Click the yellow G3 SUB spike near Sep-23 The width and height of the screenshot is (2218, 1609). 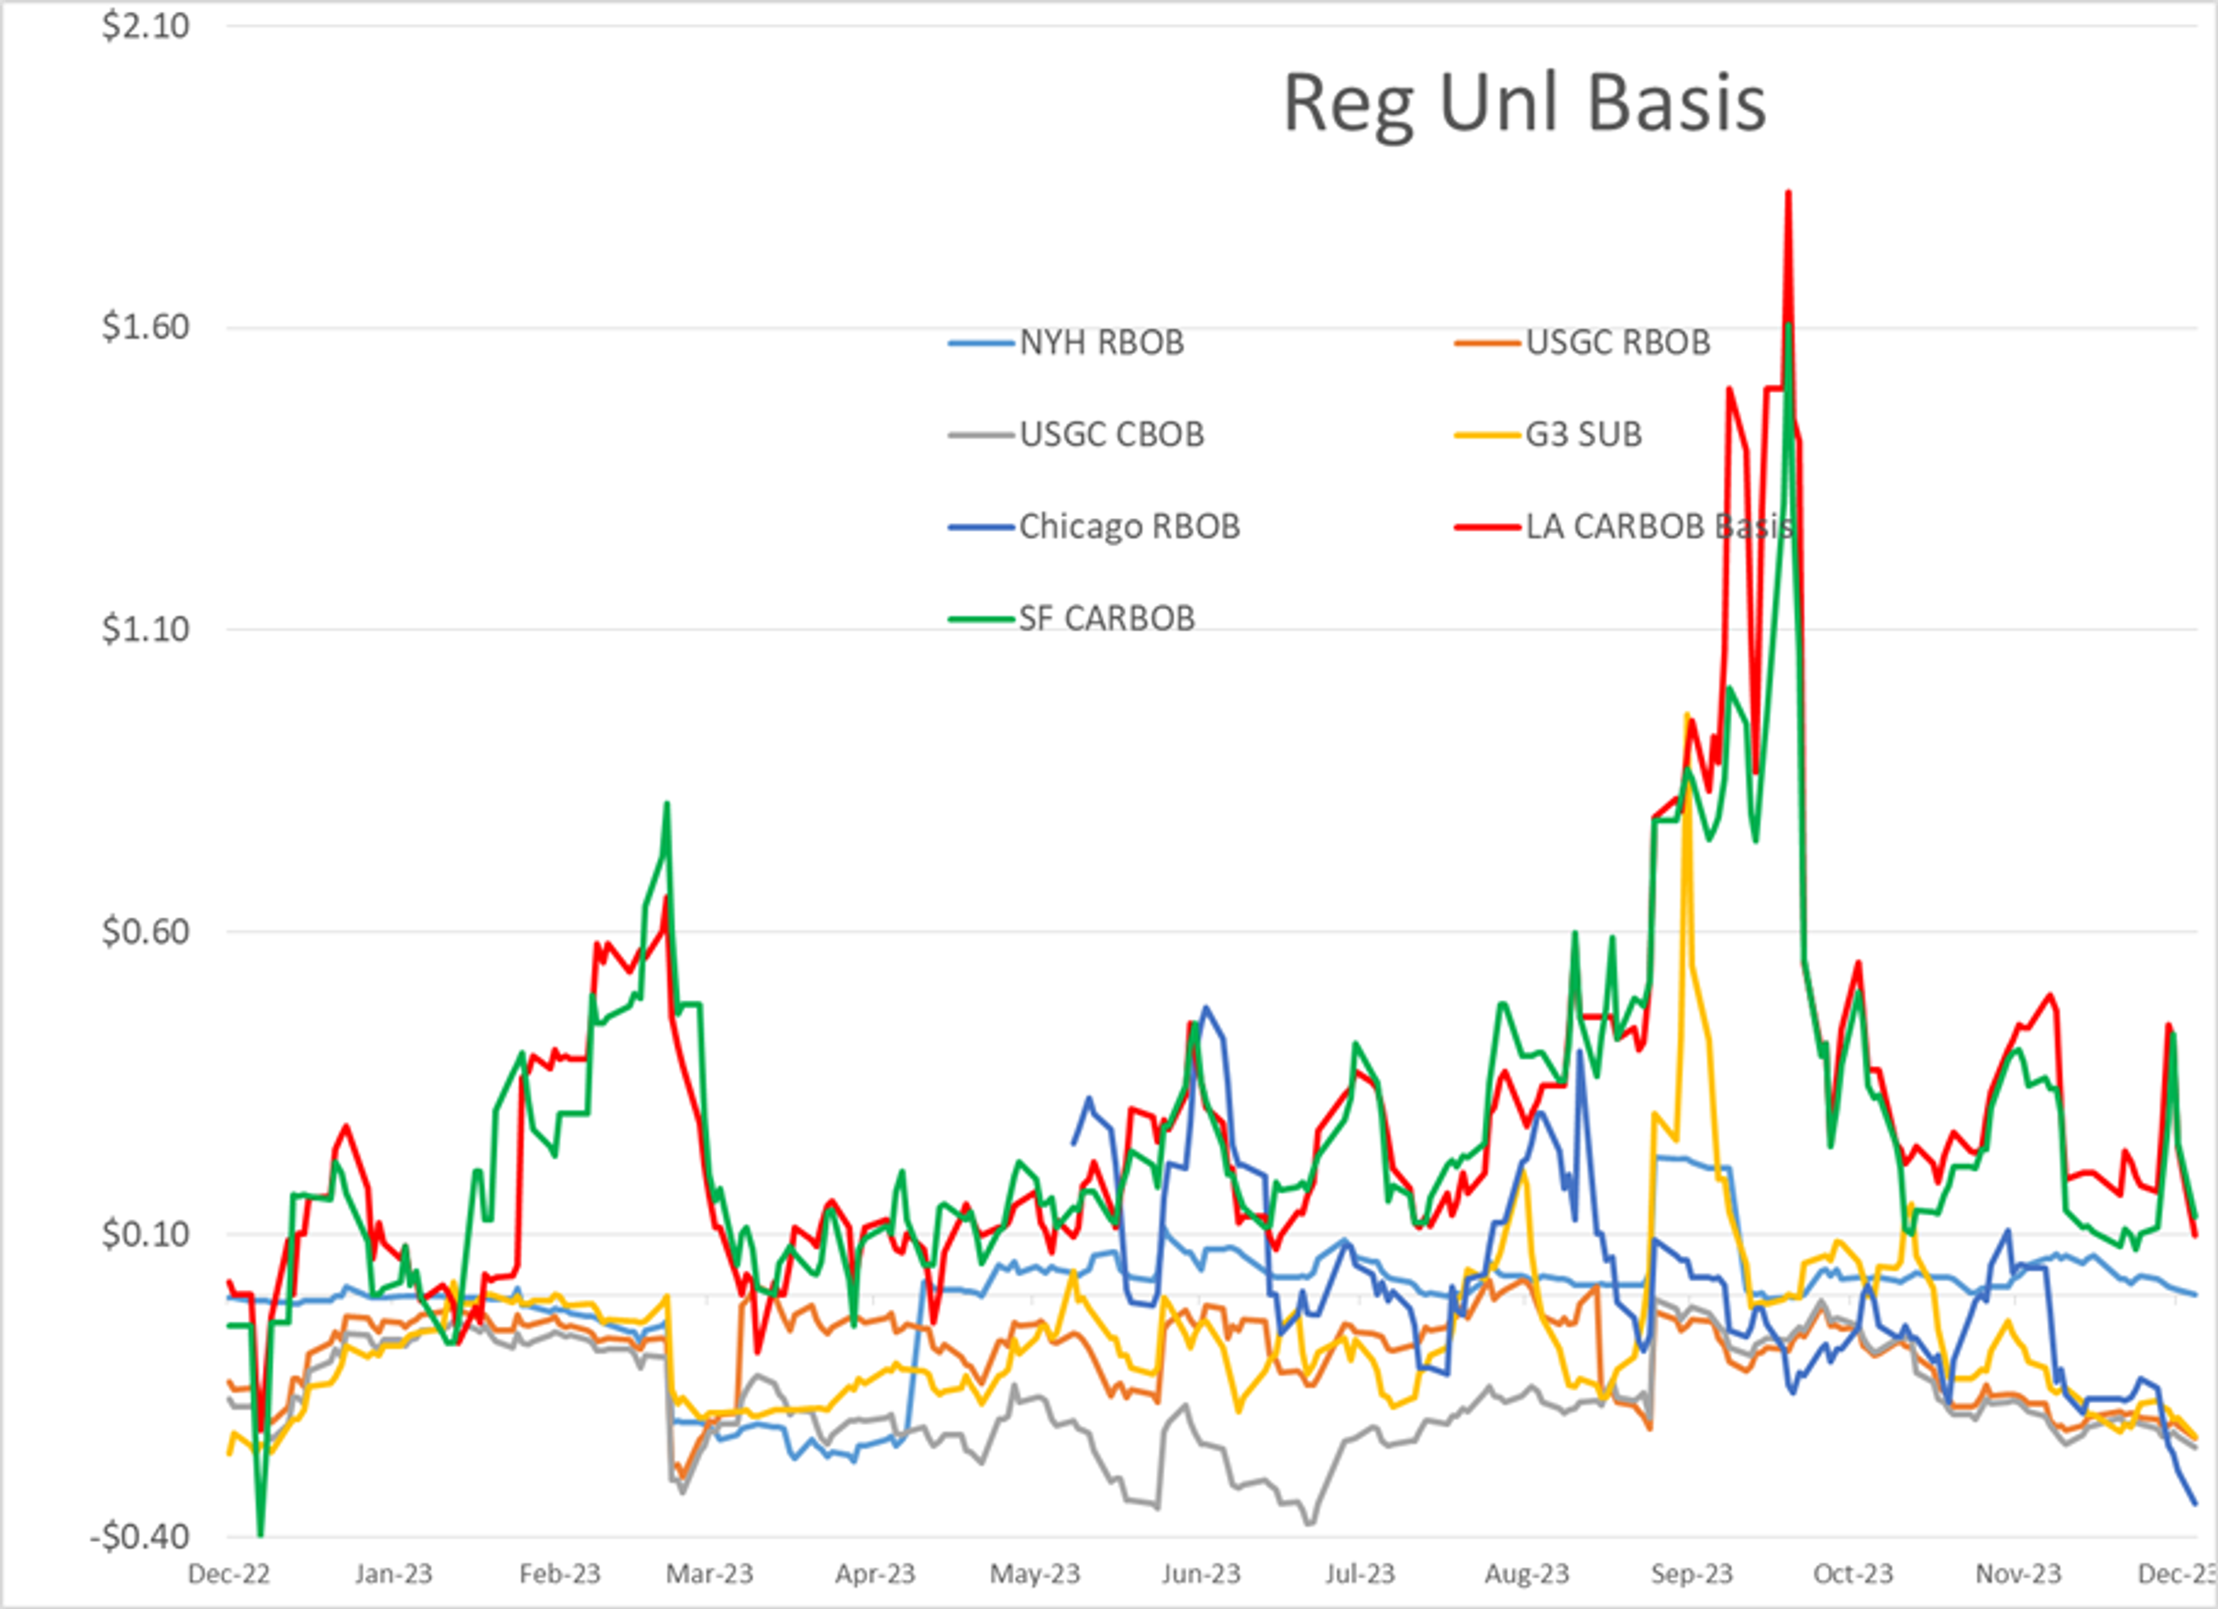click(x=1686, y=716)
